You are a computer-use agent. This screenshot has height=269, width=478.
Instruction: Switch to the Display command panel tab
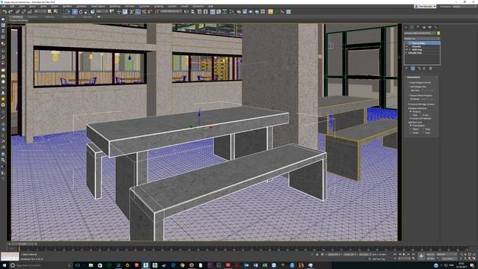[x=430, y=28]
